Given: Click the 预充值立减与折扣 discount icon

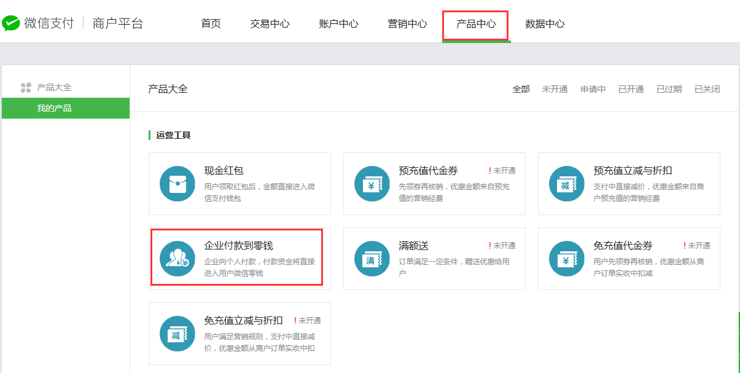Looking at the screenshot, I should pyautogui.click(x=567, y=184).
